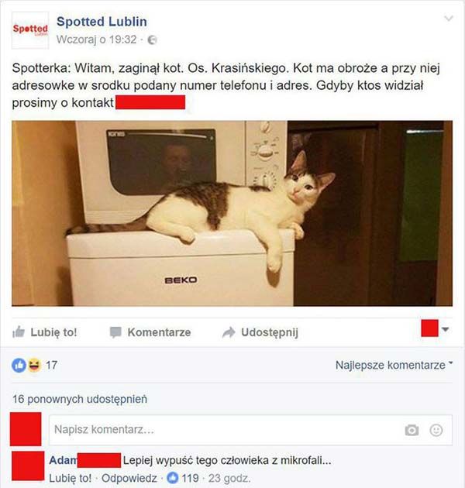Reply to Adam's comment via Odpowiedz
This screenshot has width=465, height=488.
(x=129, y=478)
